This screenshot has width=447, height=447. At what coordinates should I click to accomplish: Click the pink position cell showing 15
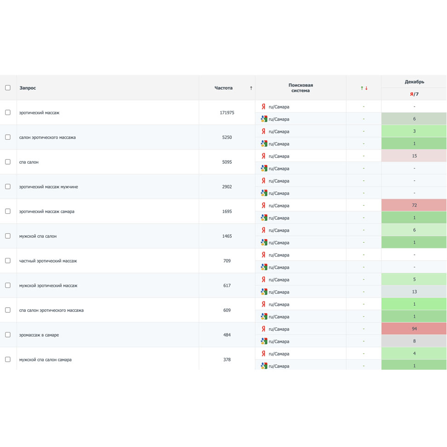tap(414, 156)
